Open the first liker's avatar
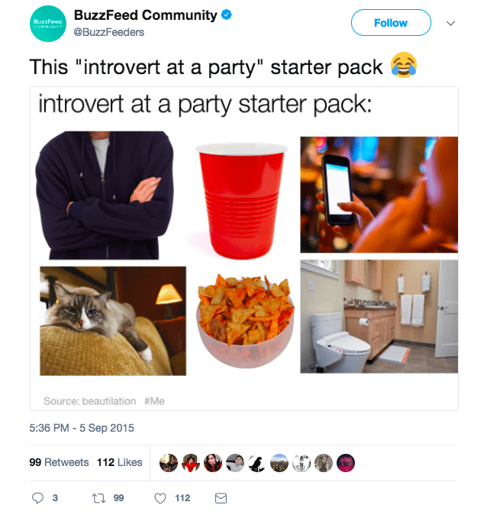 [x=169, y=462]
